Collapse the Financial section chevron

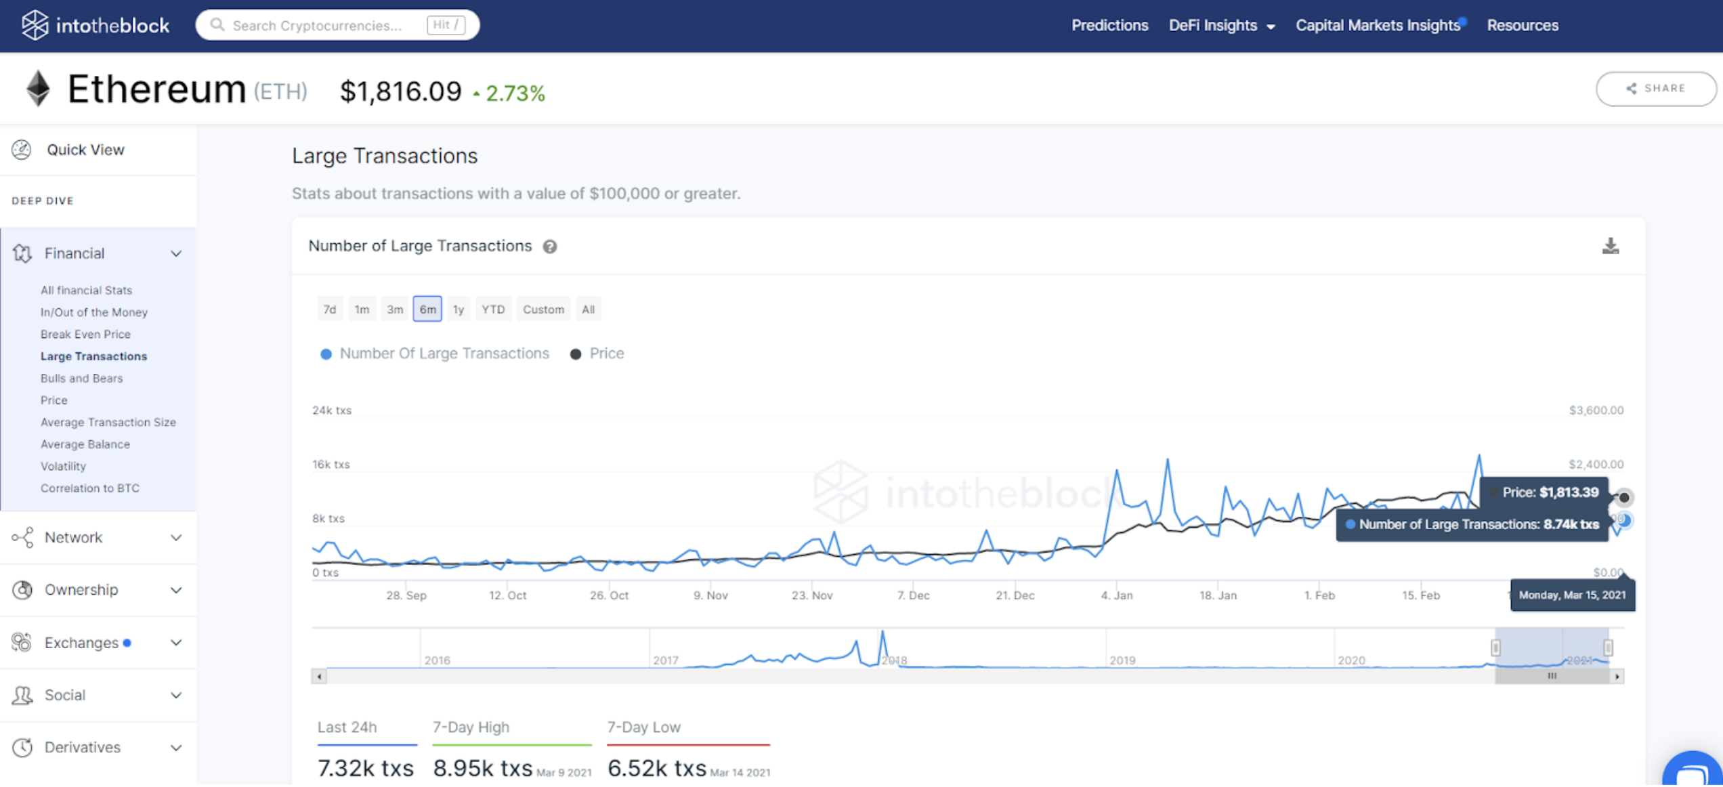coord(176,254)
